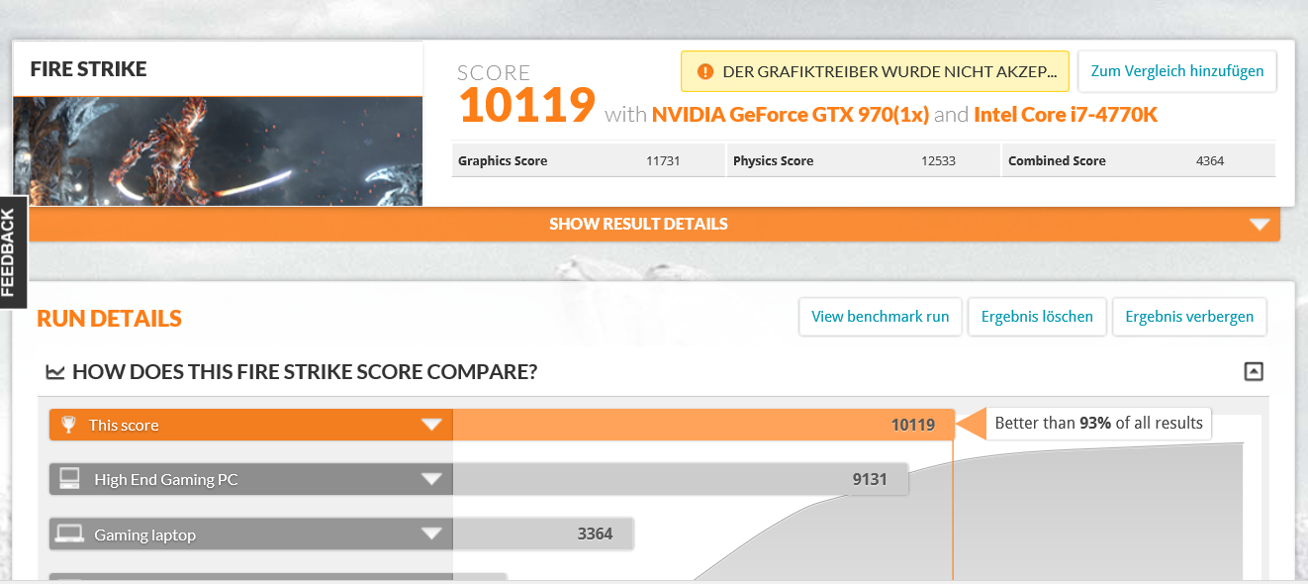This screenshot has width=1308, height=584.
Task: Click the trophy icon beside This score
Action: coord(68,425)
